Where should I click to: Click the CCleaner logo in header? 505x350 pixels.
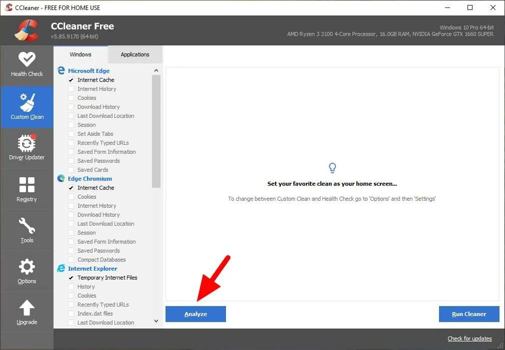point(26,30)
